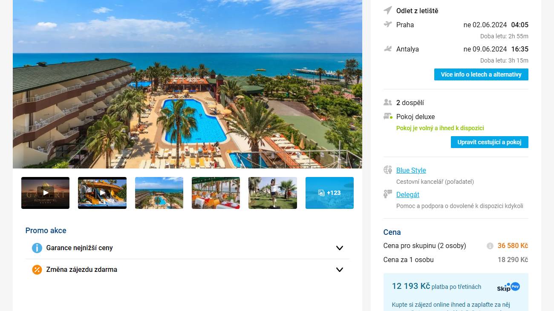Click the travelers icon next to 2 dospělí

point(387,102)
